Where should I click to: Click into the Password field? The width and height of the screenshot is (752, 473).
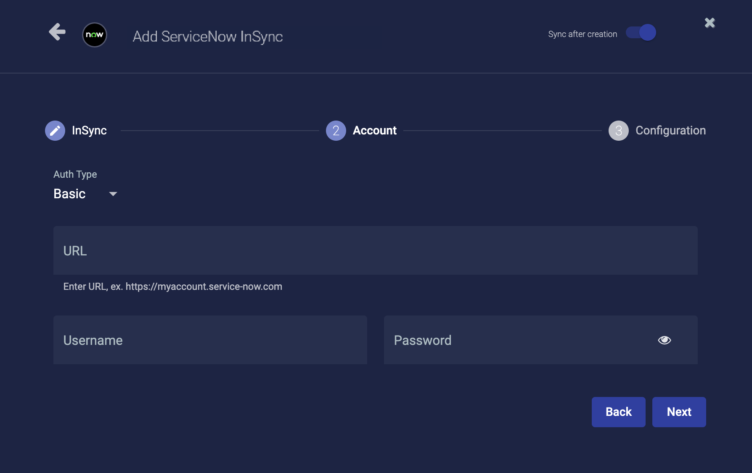click(x=517, y=340)
